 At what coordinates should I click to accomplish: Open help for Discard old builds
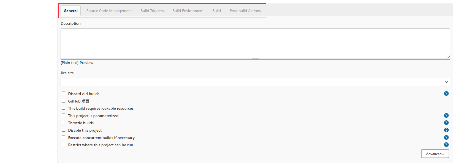[x=446, y=93]
